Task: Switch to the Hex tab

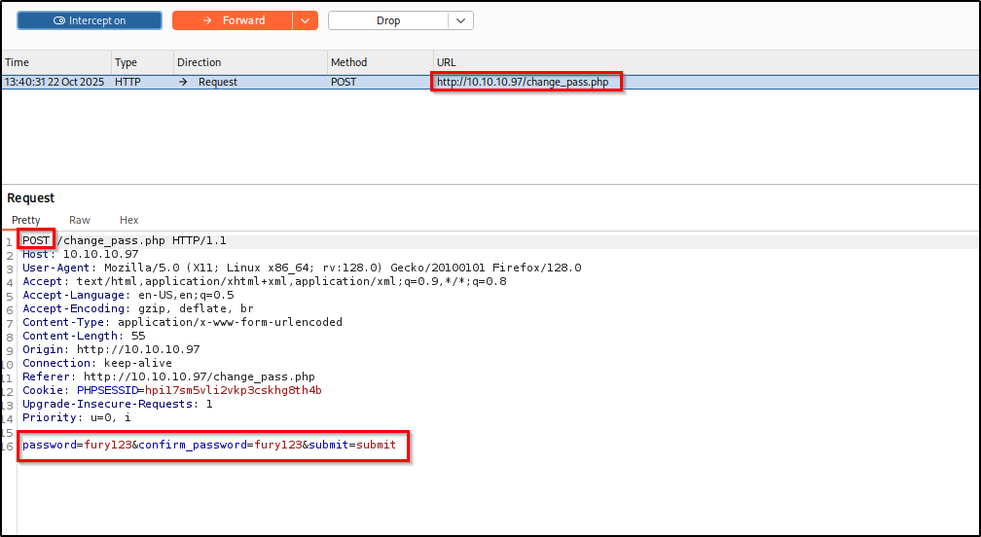Action: [x=128, y=220]
